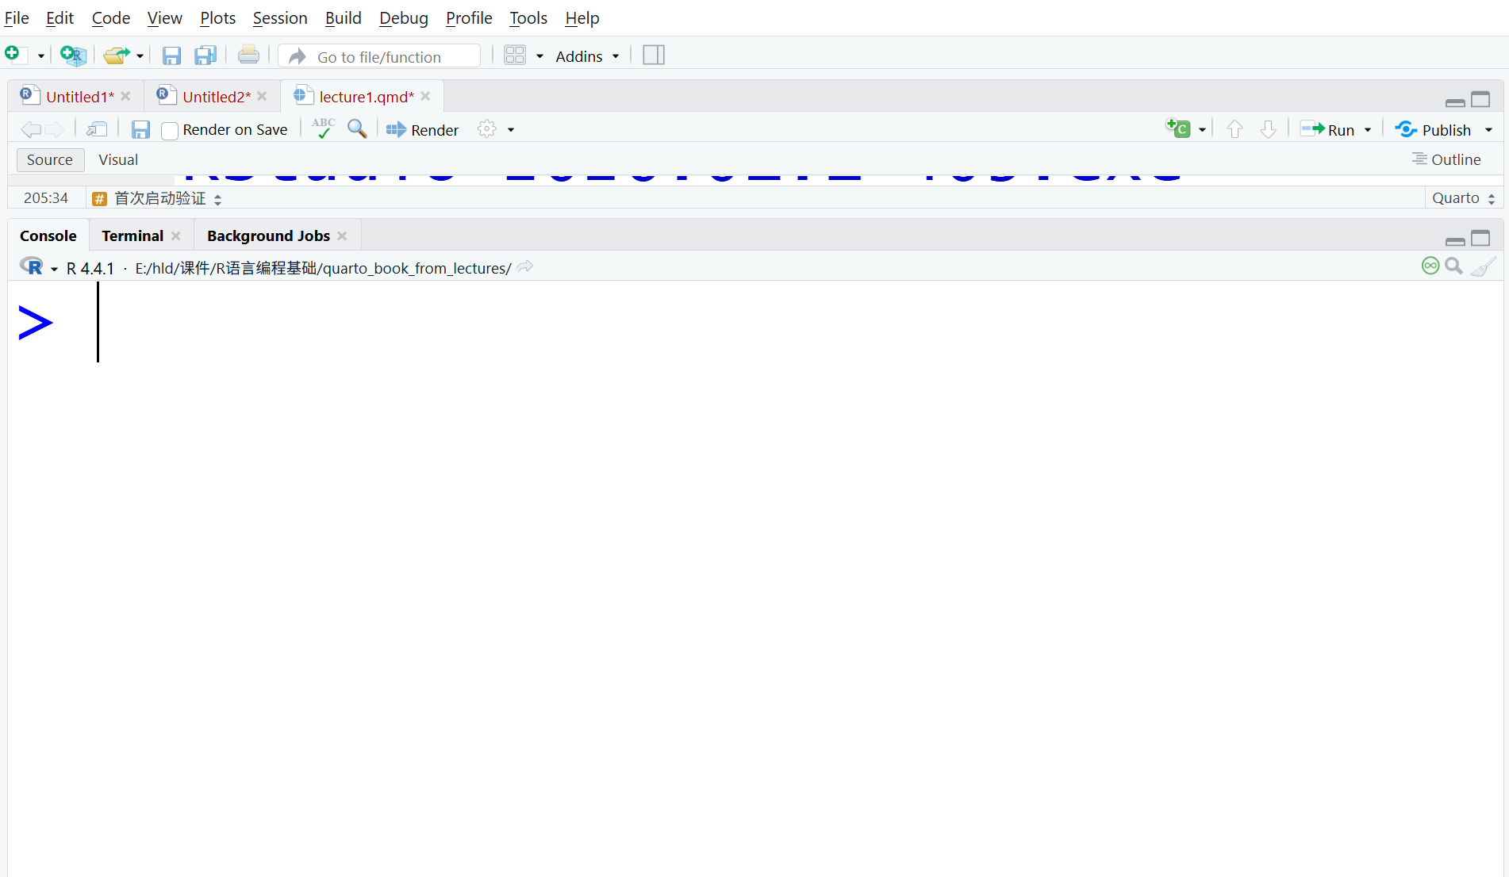The width and height of the screenshot is (1509, 877).
Task: Click the go to previous chunk arrow
Action: coord(1234,129)
